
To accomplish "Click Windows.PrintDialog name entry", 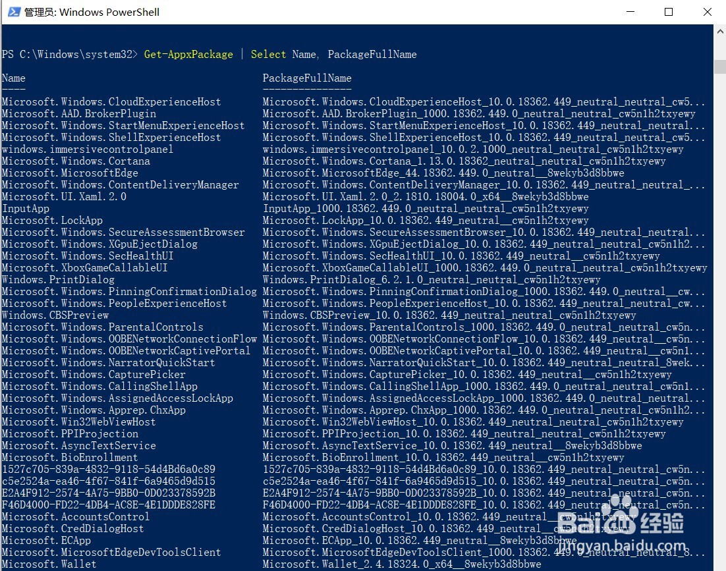I will [x=58, y=280].
